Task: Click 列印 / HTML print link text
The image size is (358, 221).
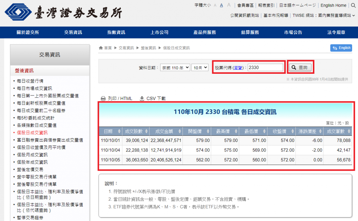Action: point(120,98)
